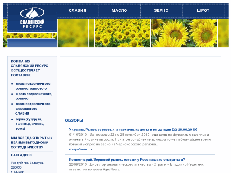The width and height of the screenshot is (231, 173).
Task: Open the МАСЛО menu item
Action: click(119, 10)
